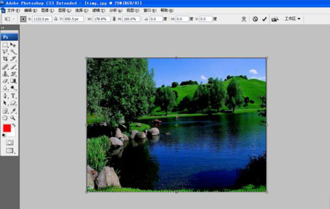
Task: Select the Hand tool
Action: click(5, 118)
